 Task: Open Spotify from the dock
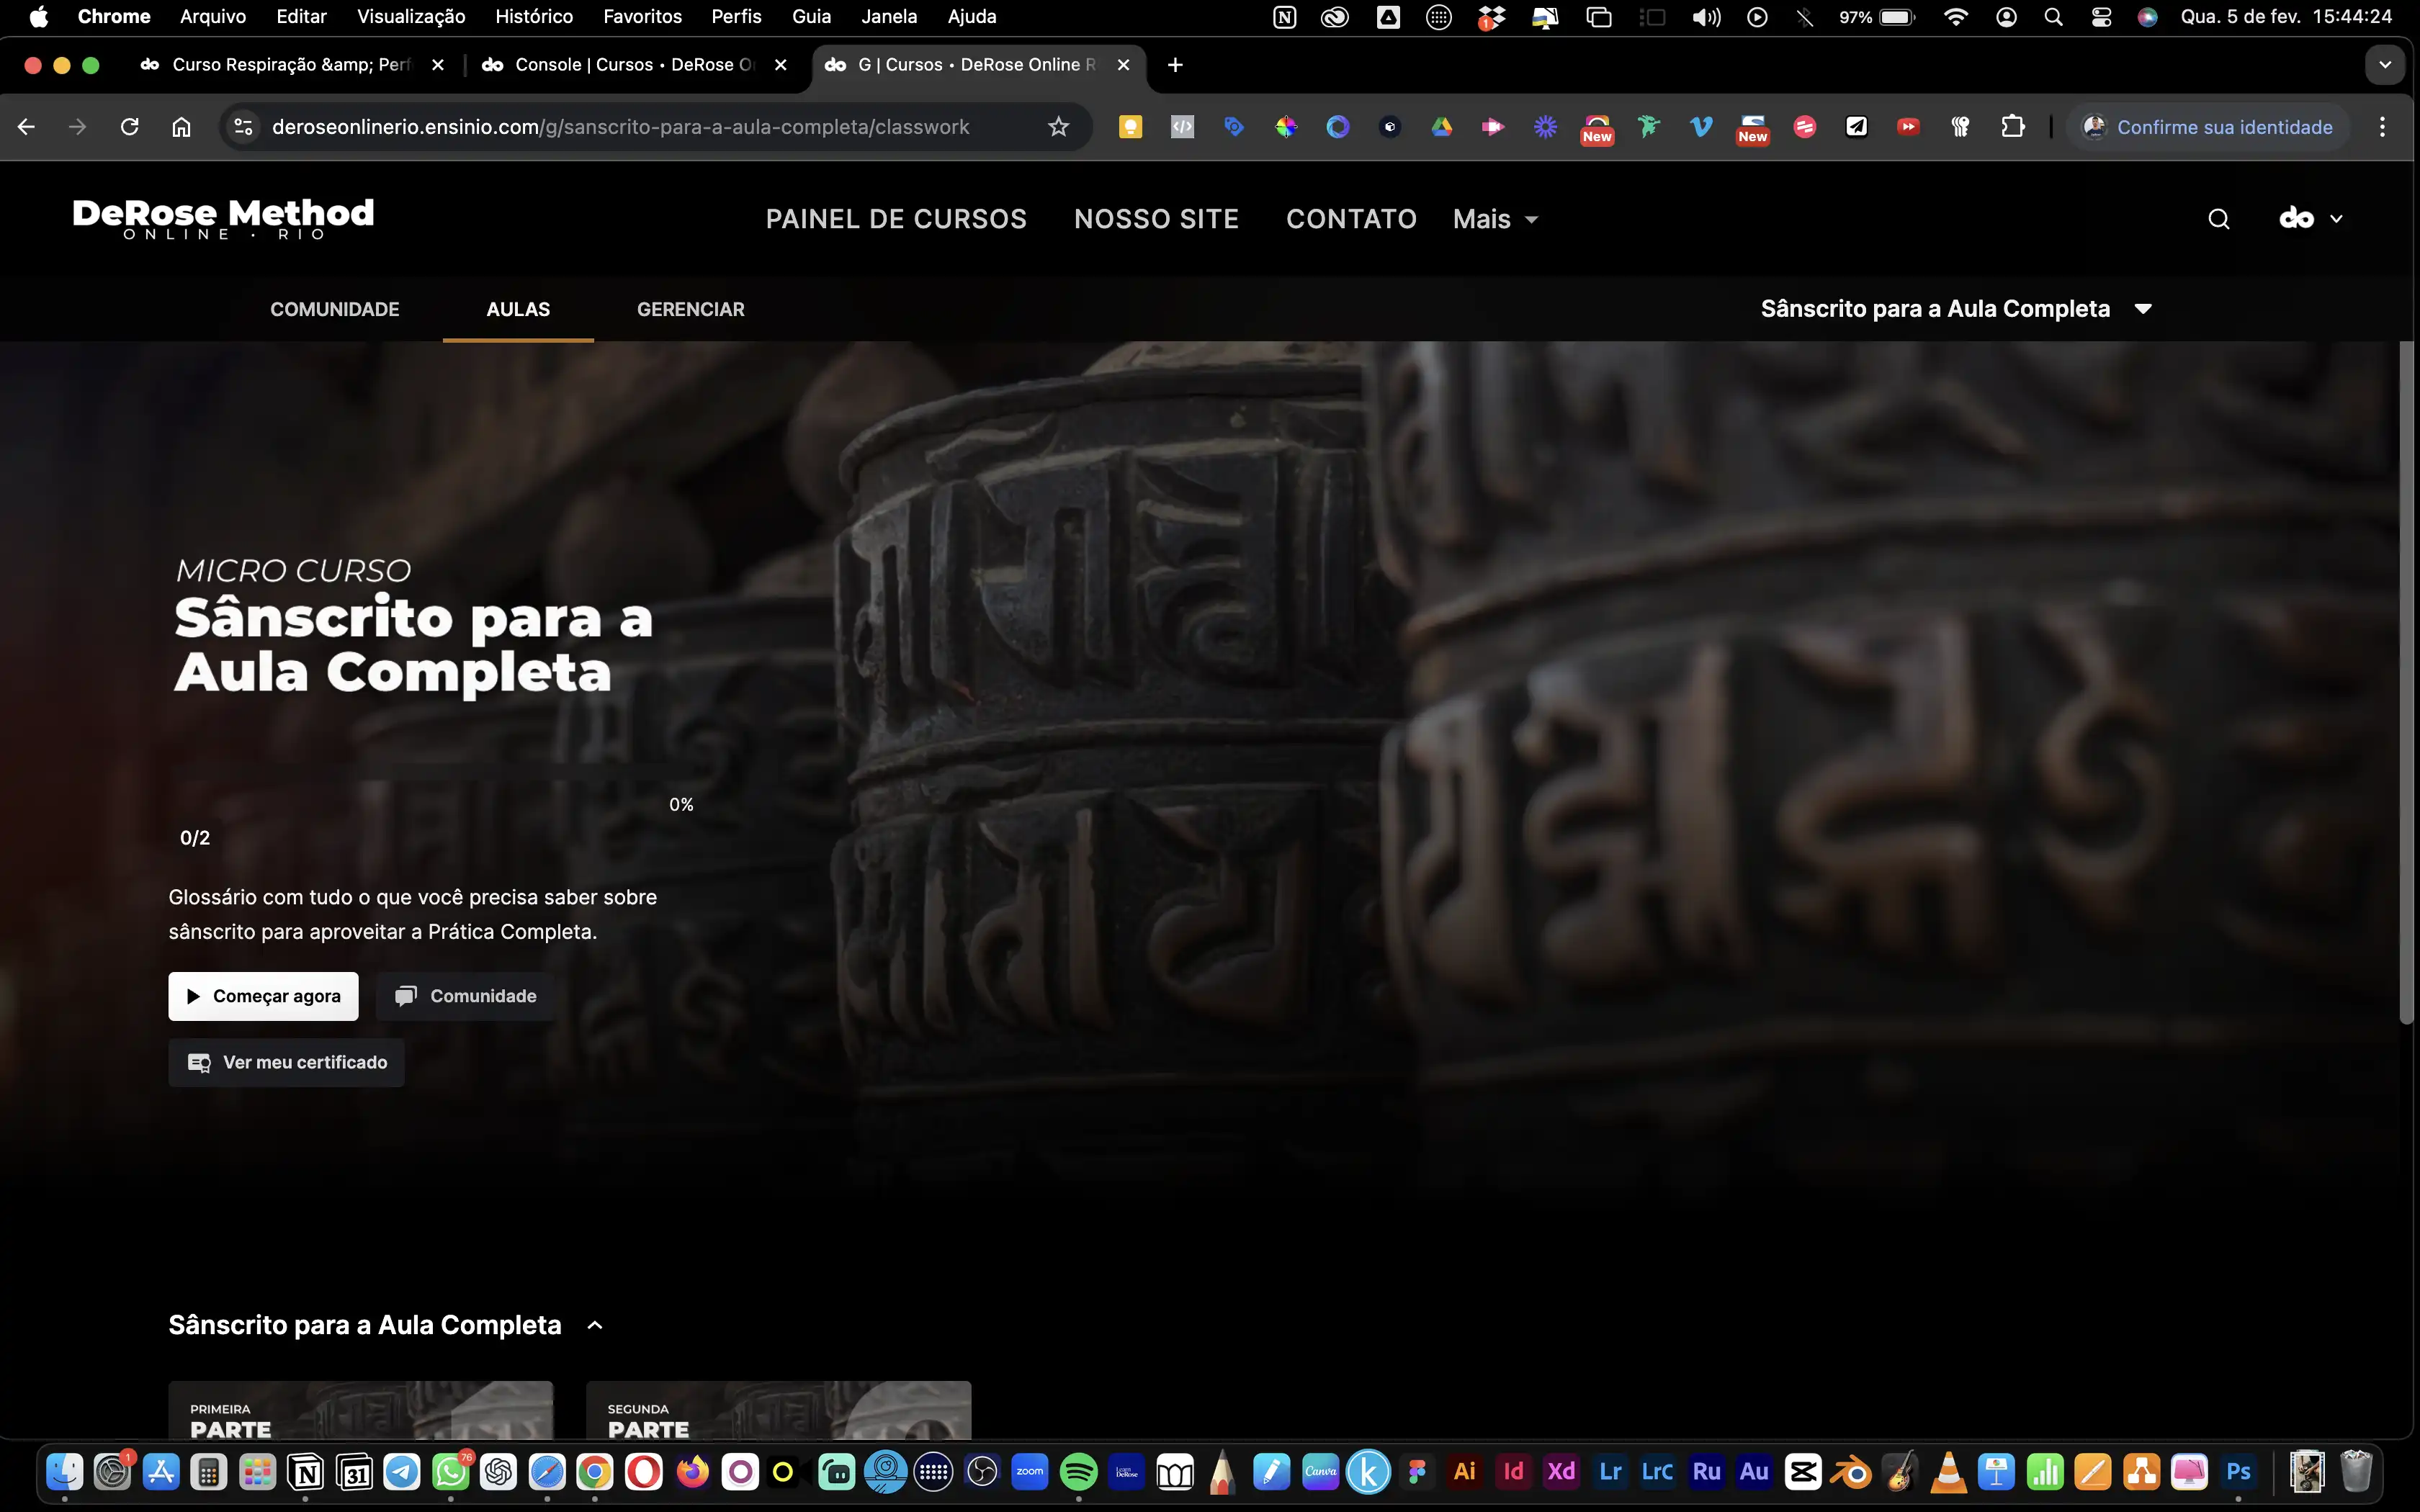pos(1078,1472)
